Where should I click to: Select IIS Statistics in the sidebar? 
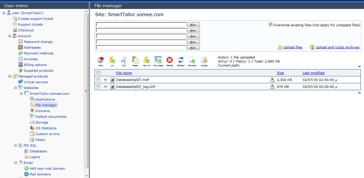46,128
